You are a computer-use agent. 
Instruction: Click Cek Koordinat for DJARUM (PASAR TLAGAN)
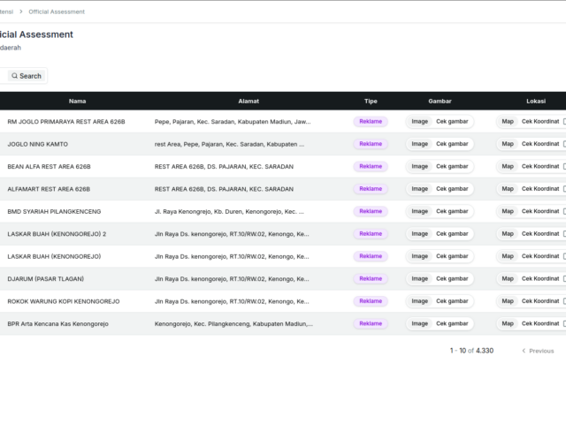[540, 279]
